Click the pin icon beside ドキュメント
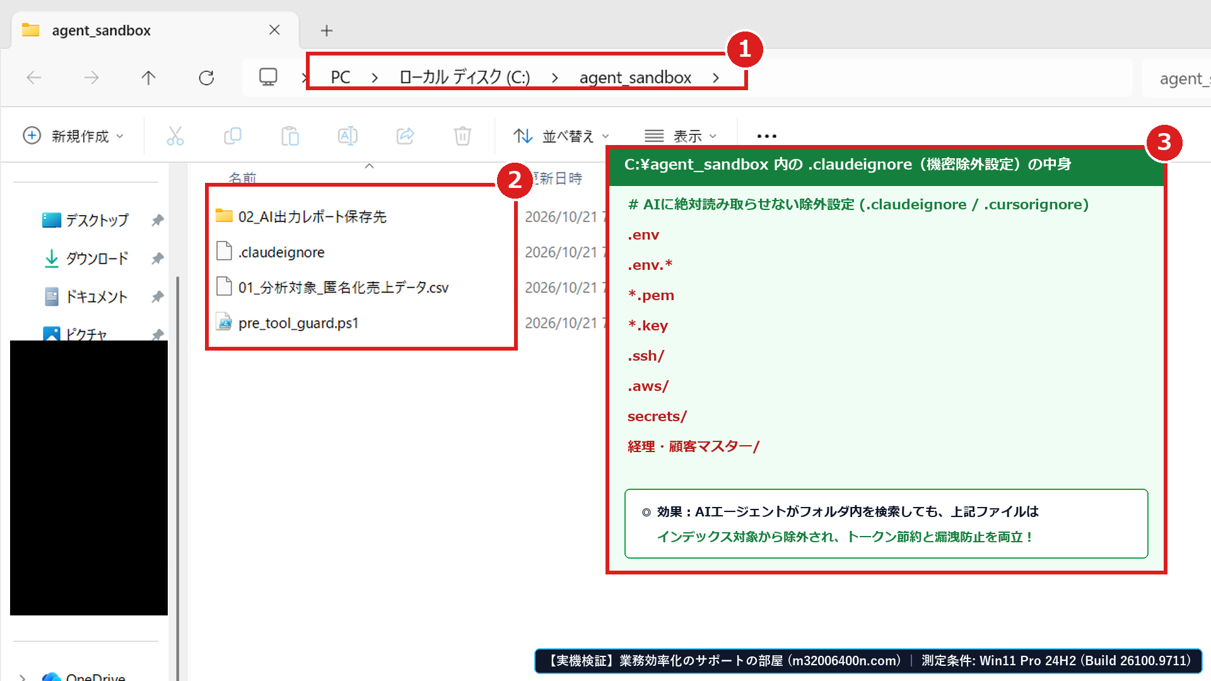The image size is (1211, 681). (158, 296)
